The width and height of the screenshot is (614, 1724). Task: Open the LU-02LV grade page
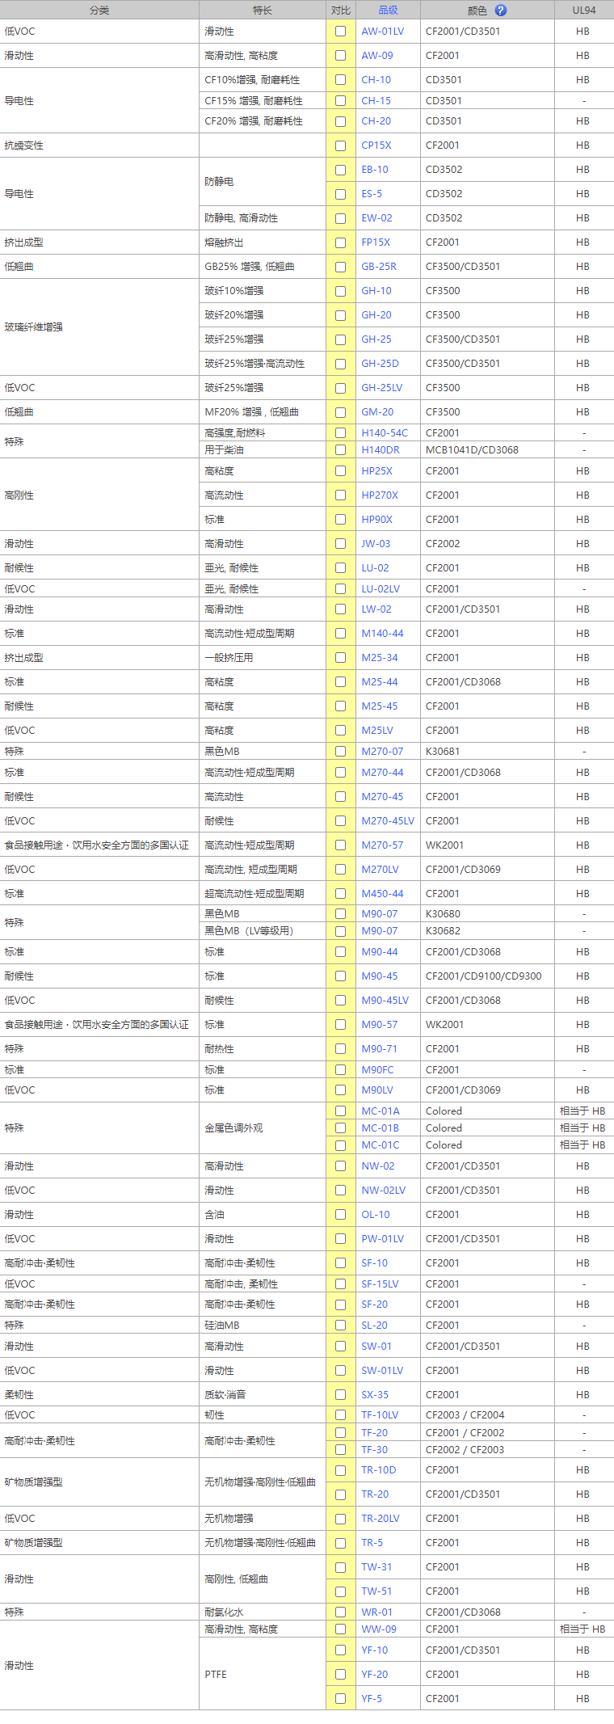tap(381, 589)
